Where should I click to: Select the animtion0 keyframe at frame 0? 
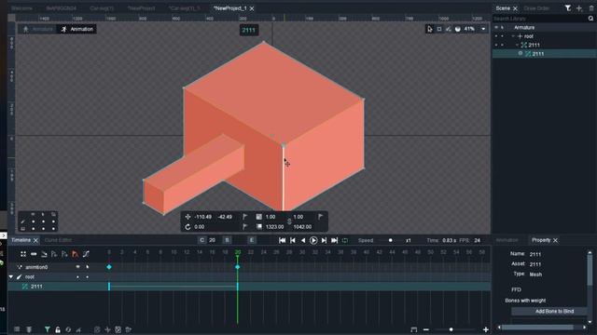coord(109,267)
